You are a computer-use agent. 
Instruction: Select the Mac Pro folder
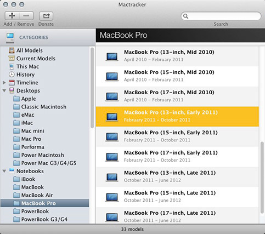coord(44,139)
